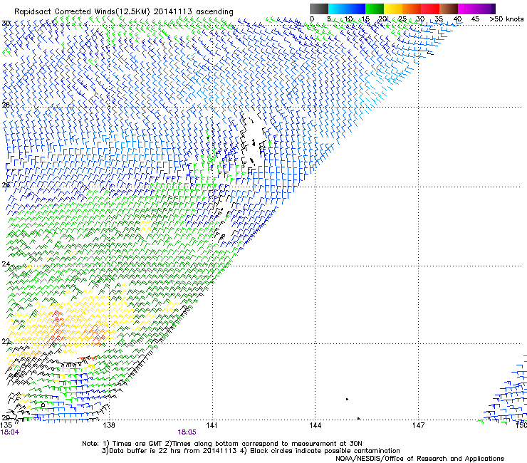This screenshot has width=527, height=463.
Task: Click the date '20141113 ascending' in title
Action: (x=194, y=12)
